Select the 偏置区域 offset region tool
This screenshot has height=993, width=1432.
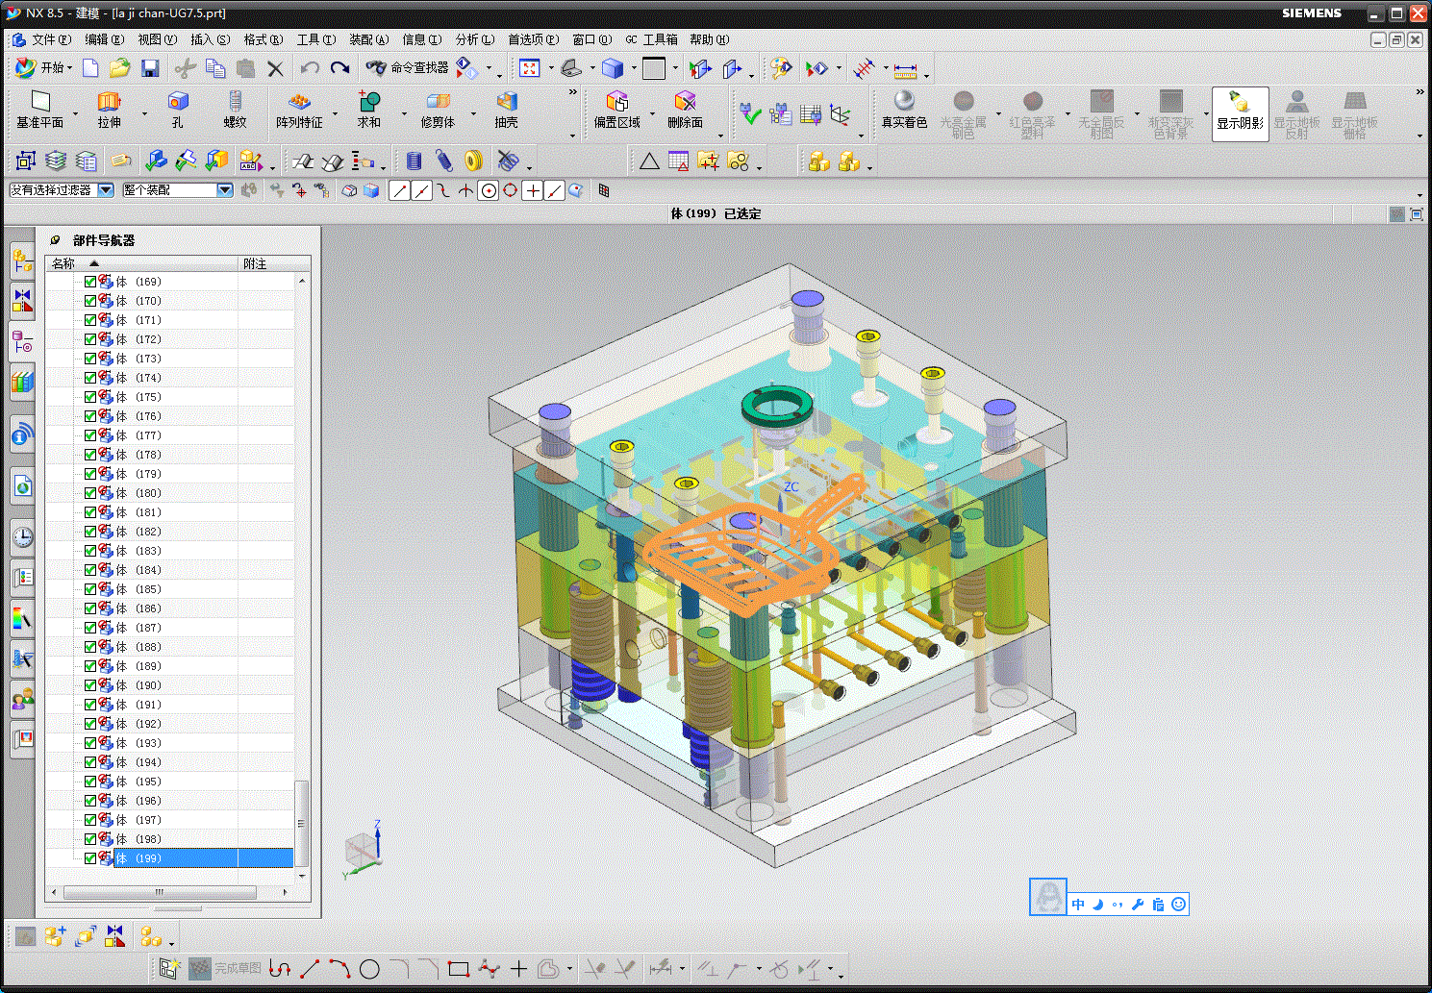click(616, 110)
